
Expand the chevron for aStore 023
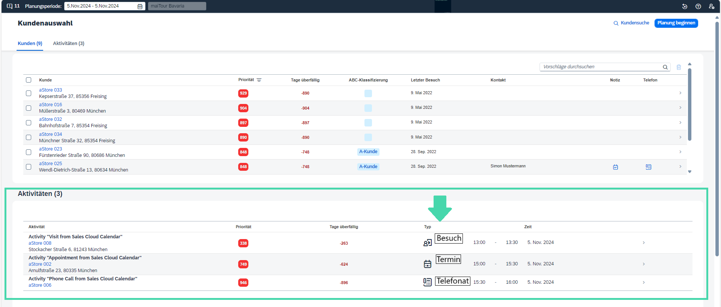[x=680, y=152]
